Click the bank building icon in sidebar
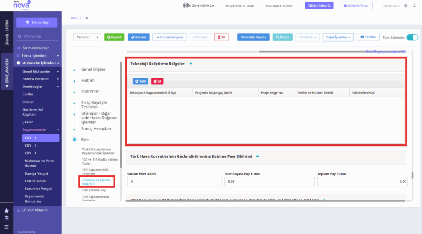This screenshot has width=422, height=234. click(x=7, y=218)
